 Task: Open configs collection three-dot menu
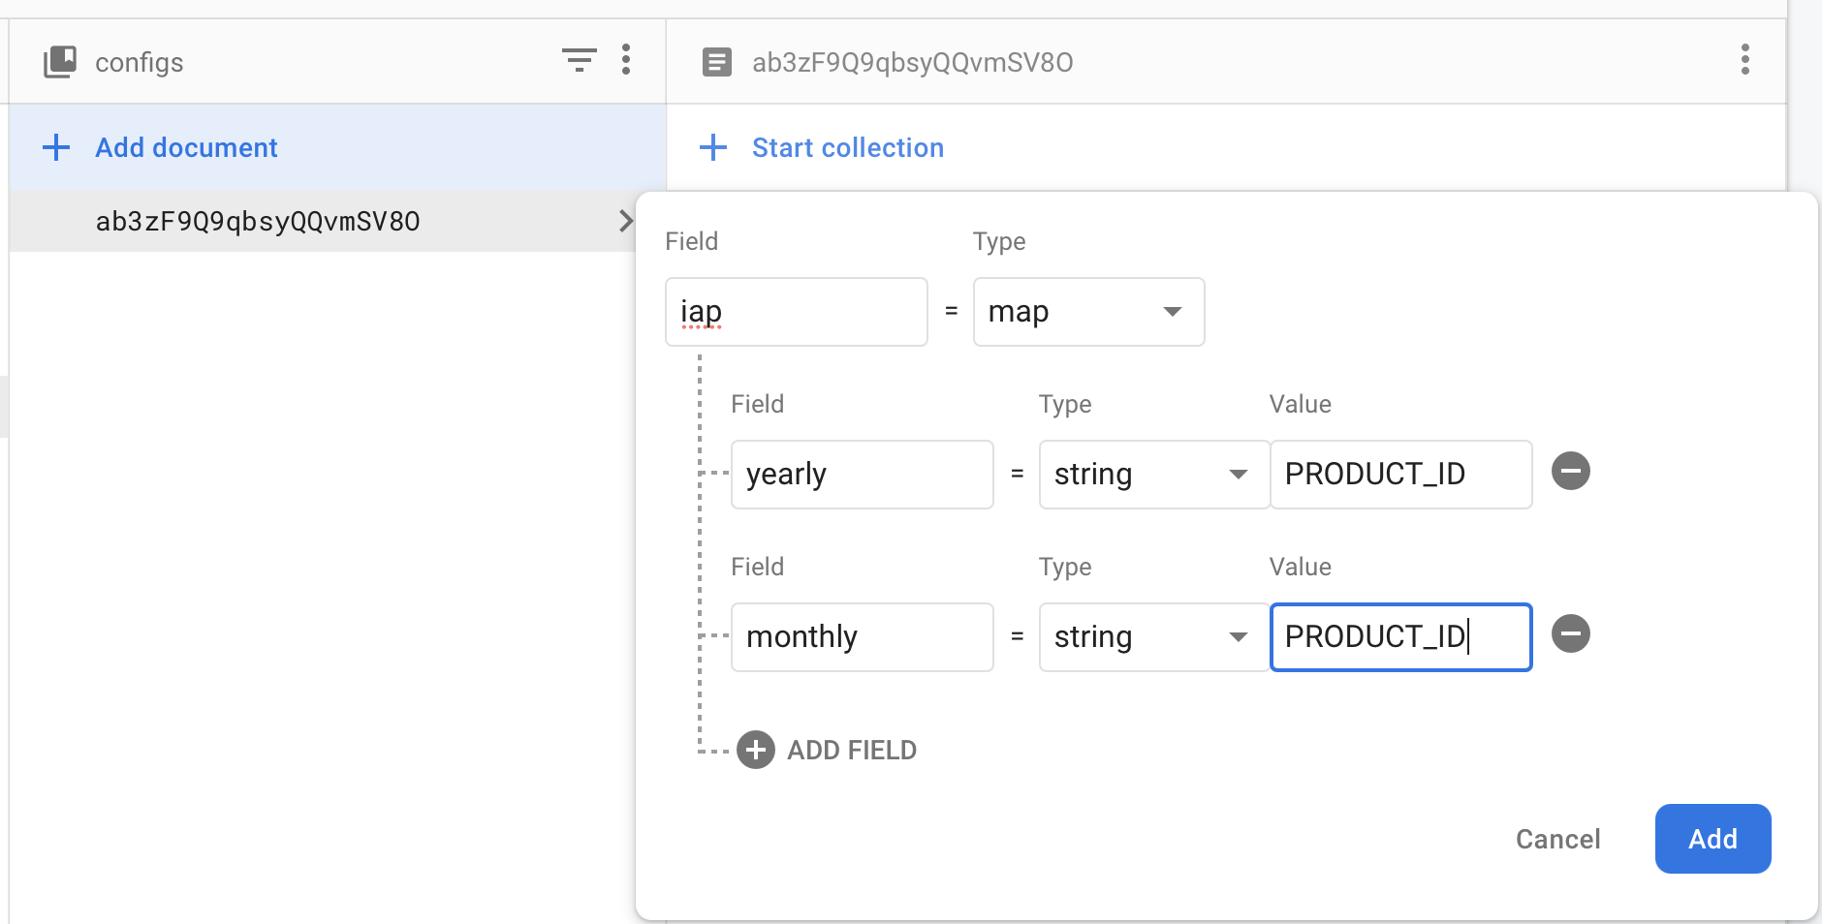pos(626,60)
